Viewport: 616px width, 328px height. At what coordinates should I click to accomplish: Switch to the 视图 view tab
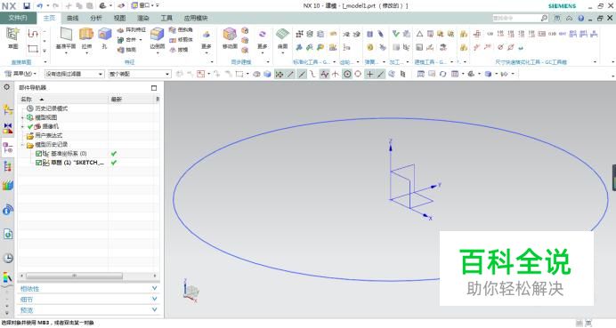point(120,18)
